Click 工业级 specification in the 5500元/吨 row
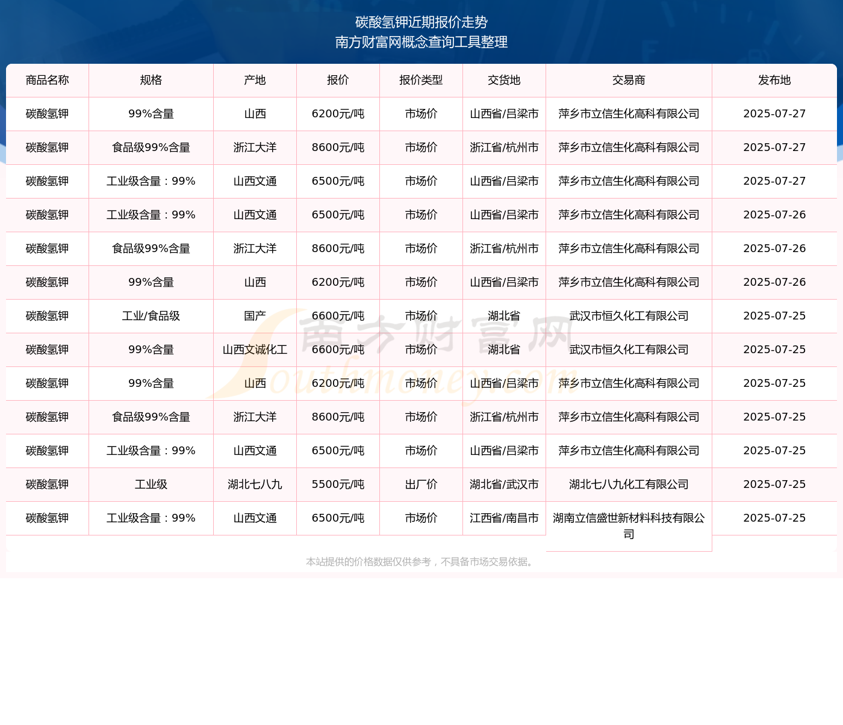This screenshot has height=725, width=843. [x=151, y=484]
